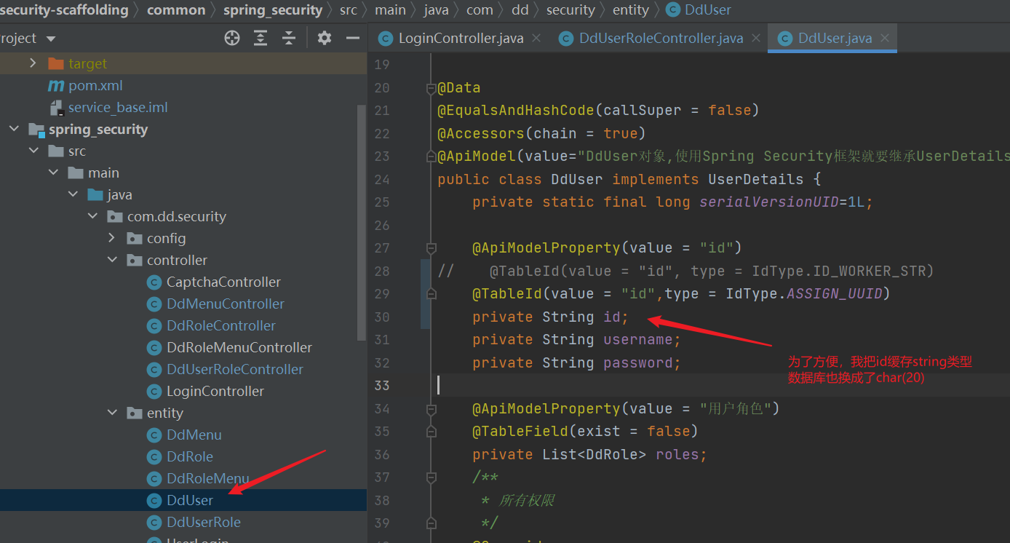Click the class icon beside CaptchaController
Viewport: 1010px width, 543px height.
[153, 282]
